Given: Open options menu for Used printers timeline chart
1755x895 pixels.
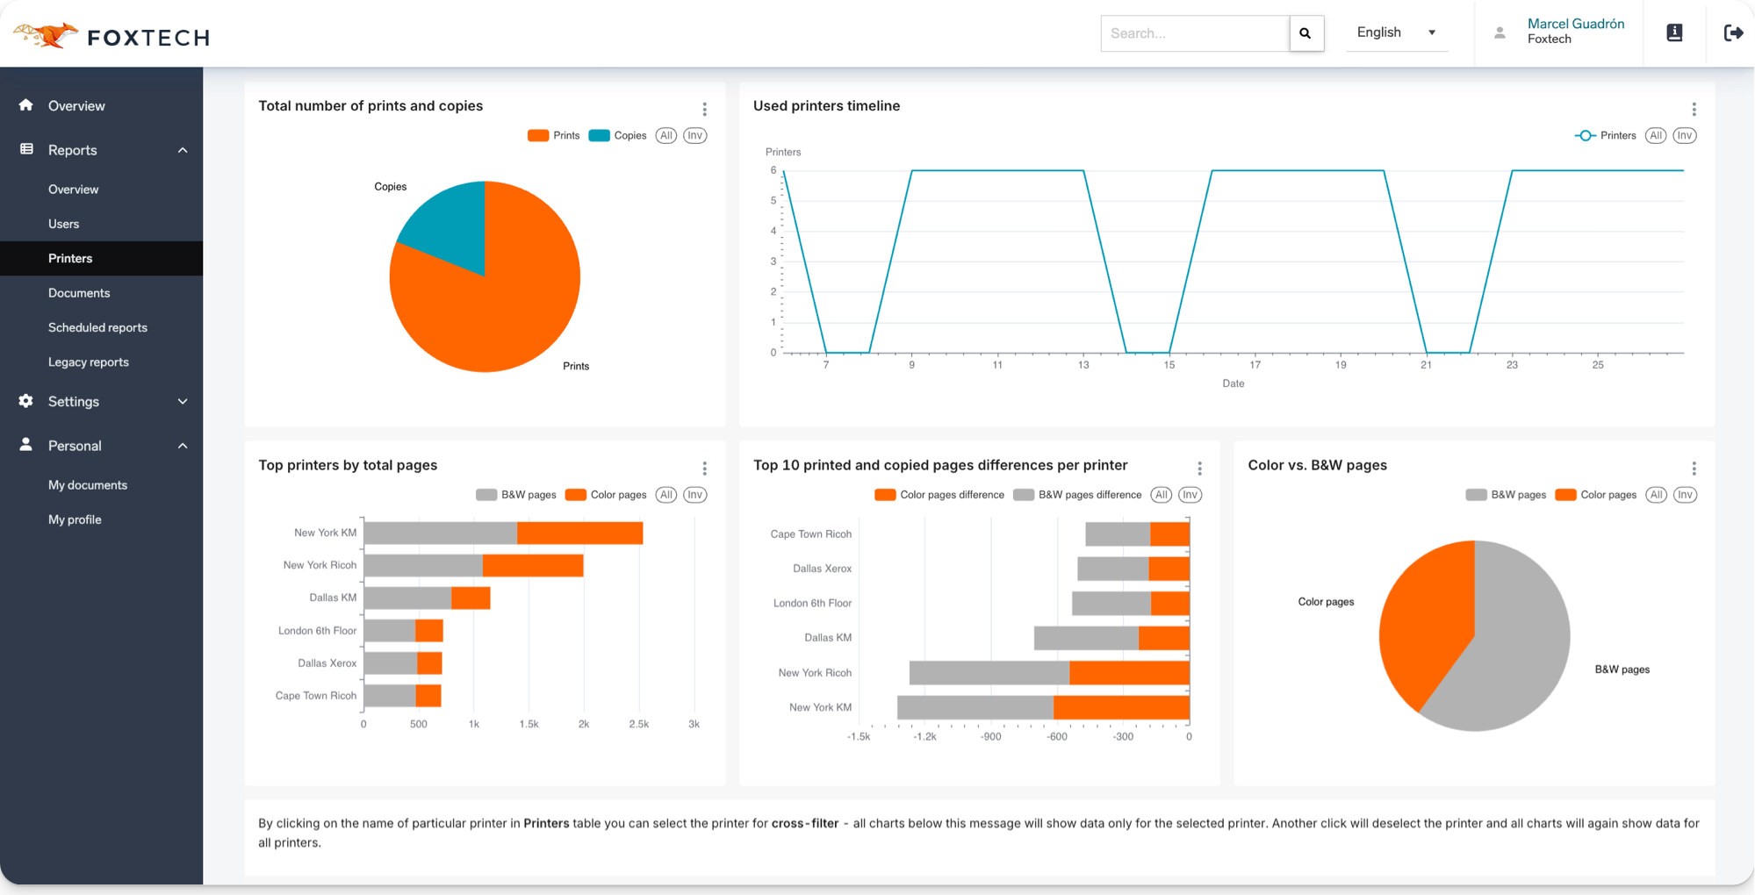Looking at the screenshot, I should (x=1694, y=109).
